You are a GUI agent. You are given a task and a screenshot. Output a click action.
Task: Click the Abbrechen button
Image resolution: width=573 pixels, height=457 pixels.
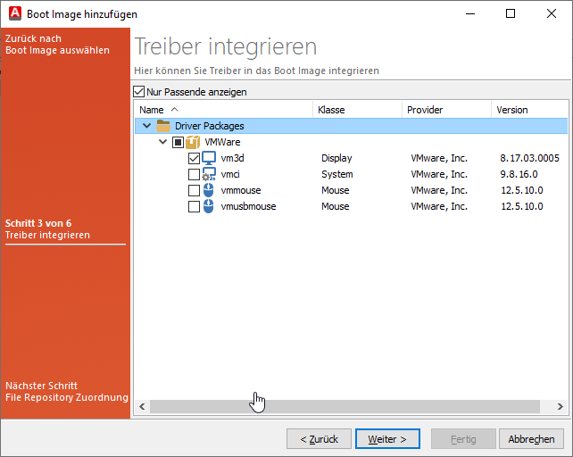click(x=531, y=439)
